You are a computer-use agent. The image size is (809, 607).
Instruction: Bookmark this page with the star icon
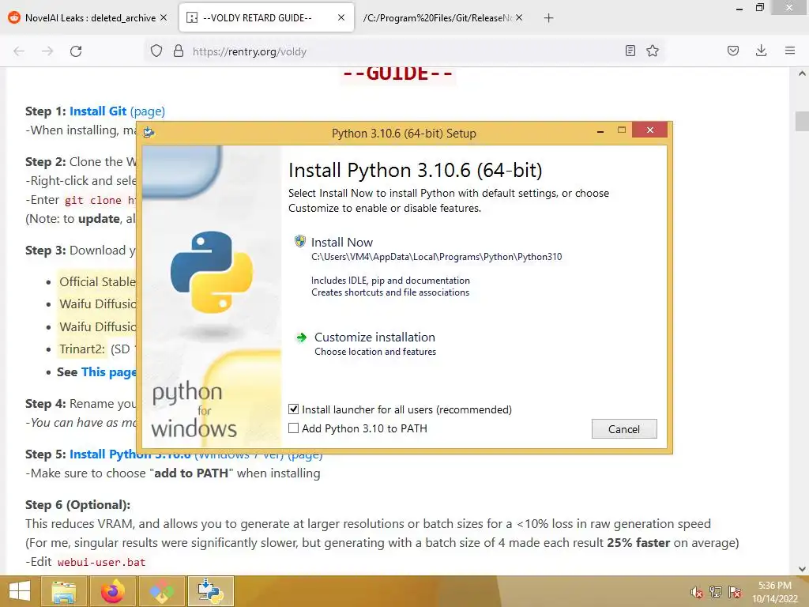point(653,51)
